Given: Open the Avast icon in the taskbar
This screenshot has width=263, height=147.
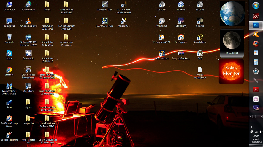Looking at the screenshot, I should (x=256, y=35).
